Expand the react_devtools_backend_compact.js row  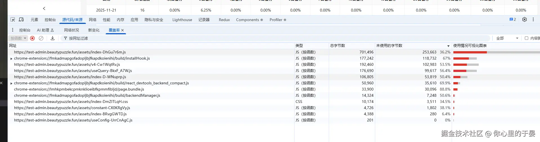(x=11, y=83)
